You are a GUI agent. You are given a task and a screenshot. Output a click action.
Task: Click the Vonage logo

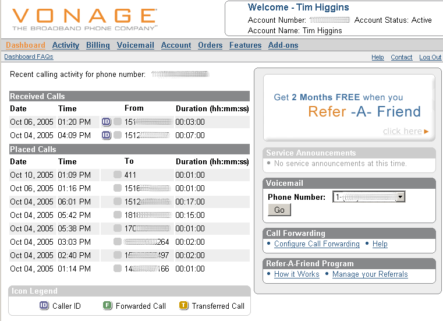click(84, 19)
